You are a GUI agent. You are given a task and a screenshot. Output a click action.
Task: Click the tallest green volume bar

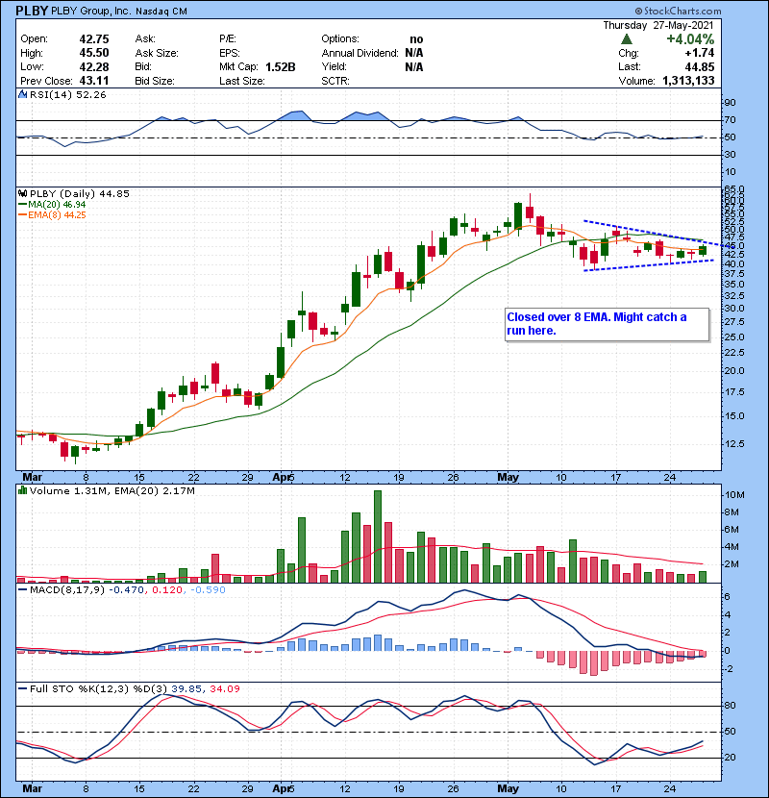pyautogui.click(x=377, y=536)
